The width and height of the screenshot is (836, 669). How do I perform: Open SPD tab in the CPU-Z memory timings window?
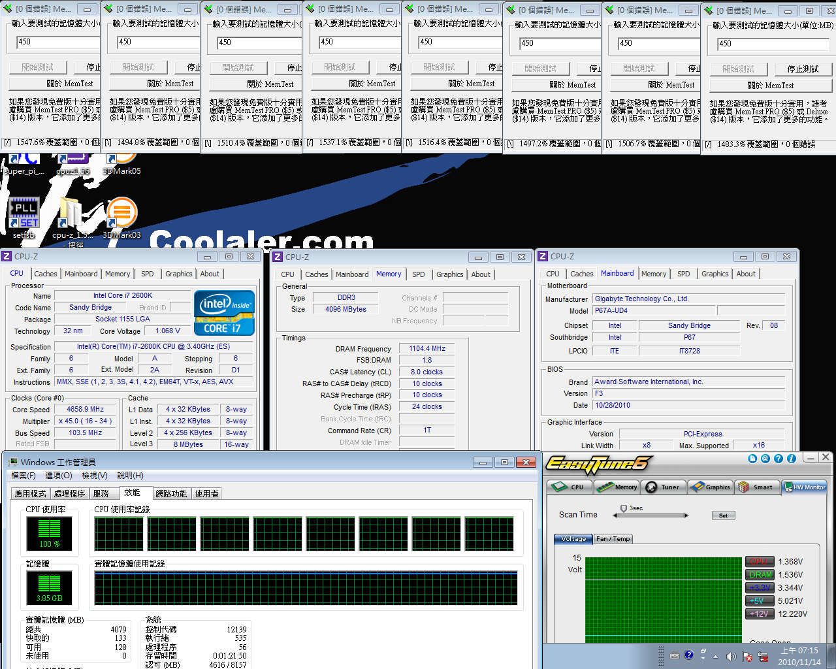click(x=419, y=274)
